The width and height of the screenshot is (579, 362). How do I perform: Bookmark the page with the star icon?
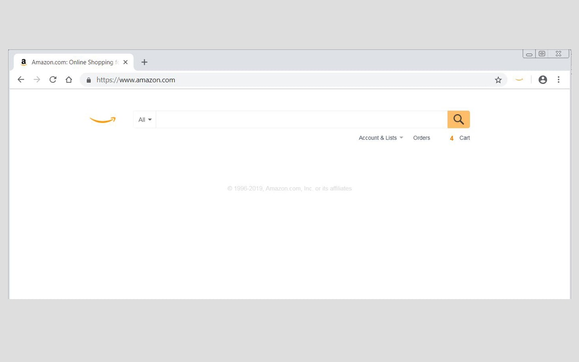tap(498, 80)
